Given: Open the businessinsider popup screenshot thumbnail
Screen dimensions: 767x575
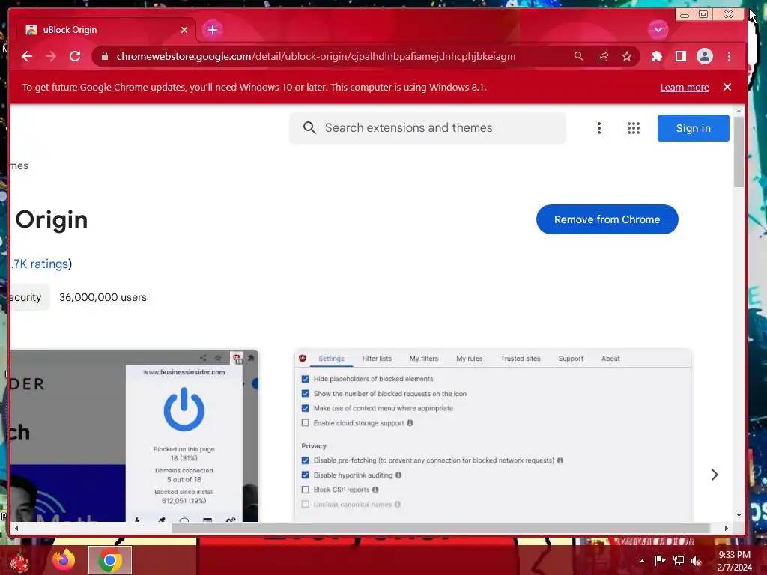Looking at the screenshot, I should 134,435.
